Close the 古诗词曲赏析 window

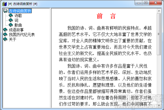[156, 3]
